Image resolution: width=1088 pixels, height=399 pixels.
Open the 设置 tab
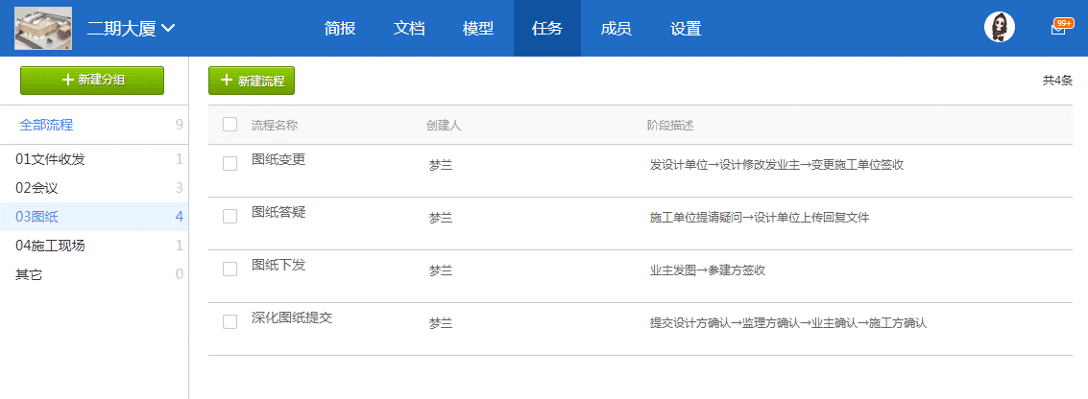686,29
